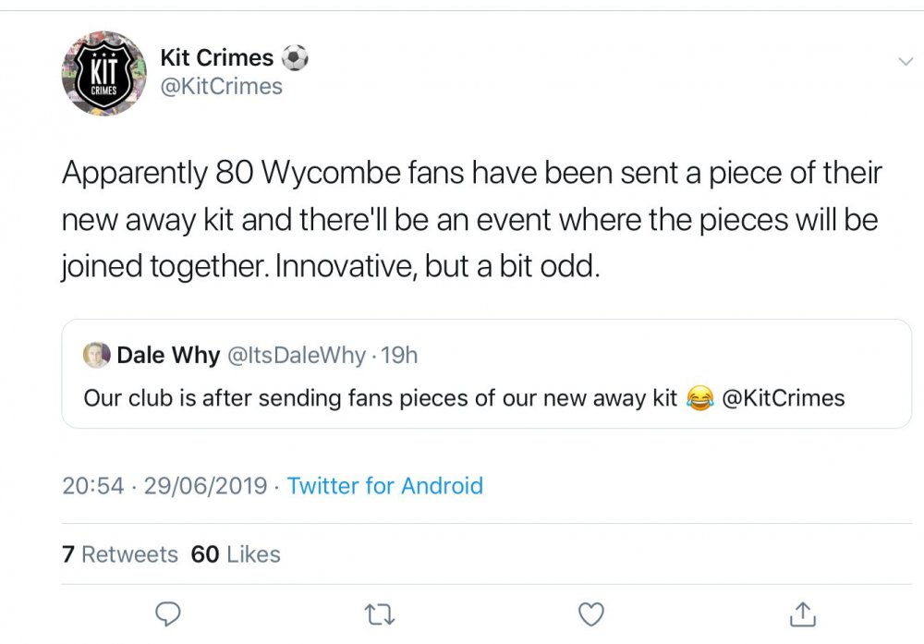Expand the tweet options chevron

[x=906, y=61]
